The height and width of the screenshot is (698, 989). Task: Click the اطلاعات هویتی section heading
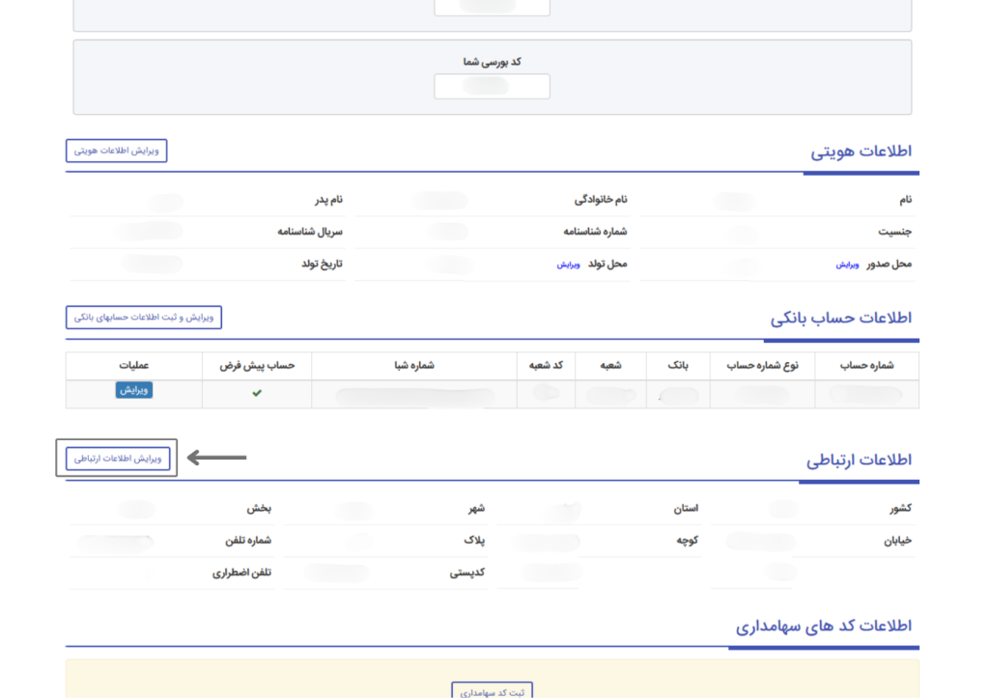[861, 152]
